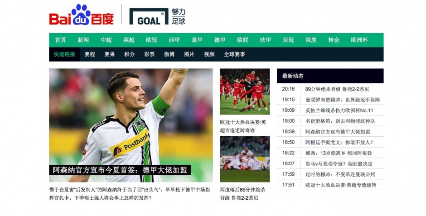This screenshot has width=426, height=216.
Task: Open the 全球赛事 quick link
Action: click(x=234, y=54)
